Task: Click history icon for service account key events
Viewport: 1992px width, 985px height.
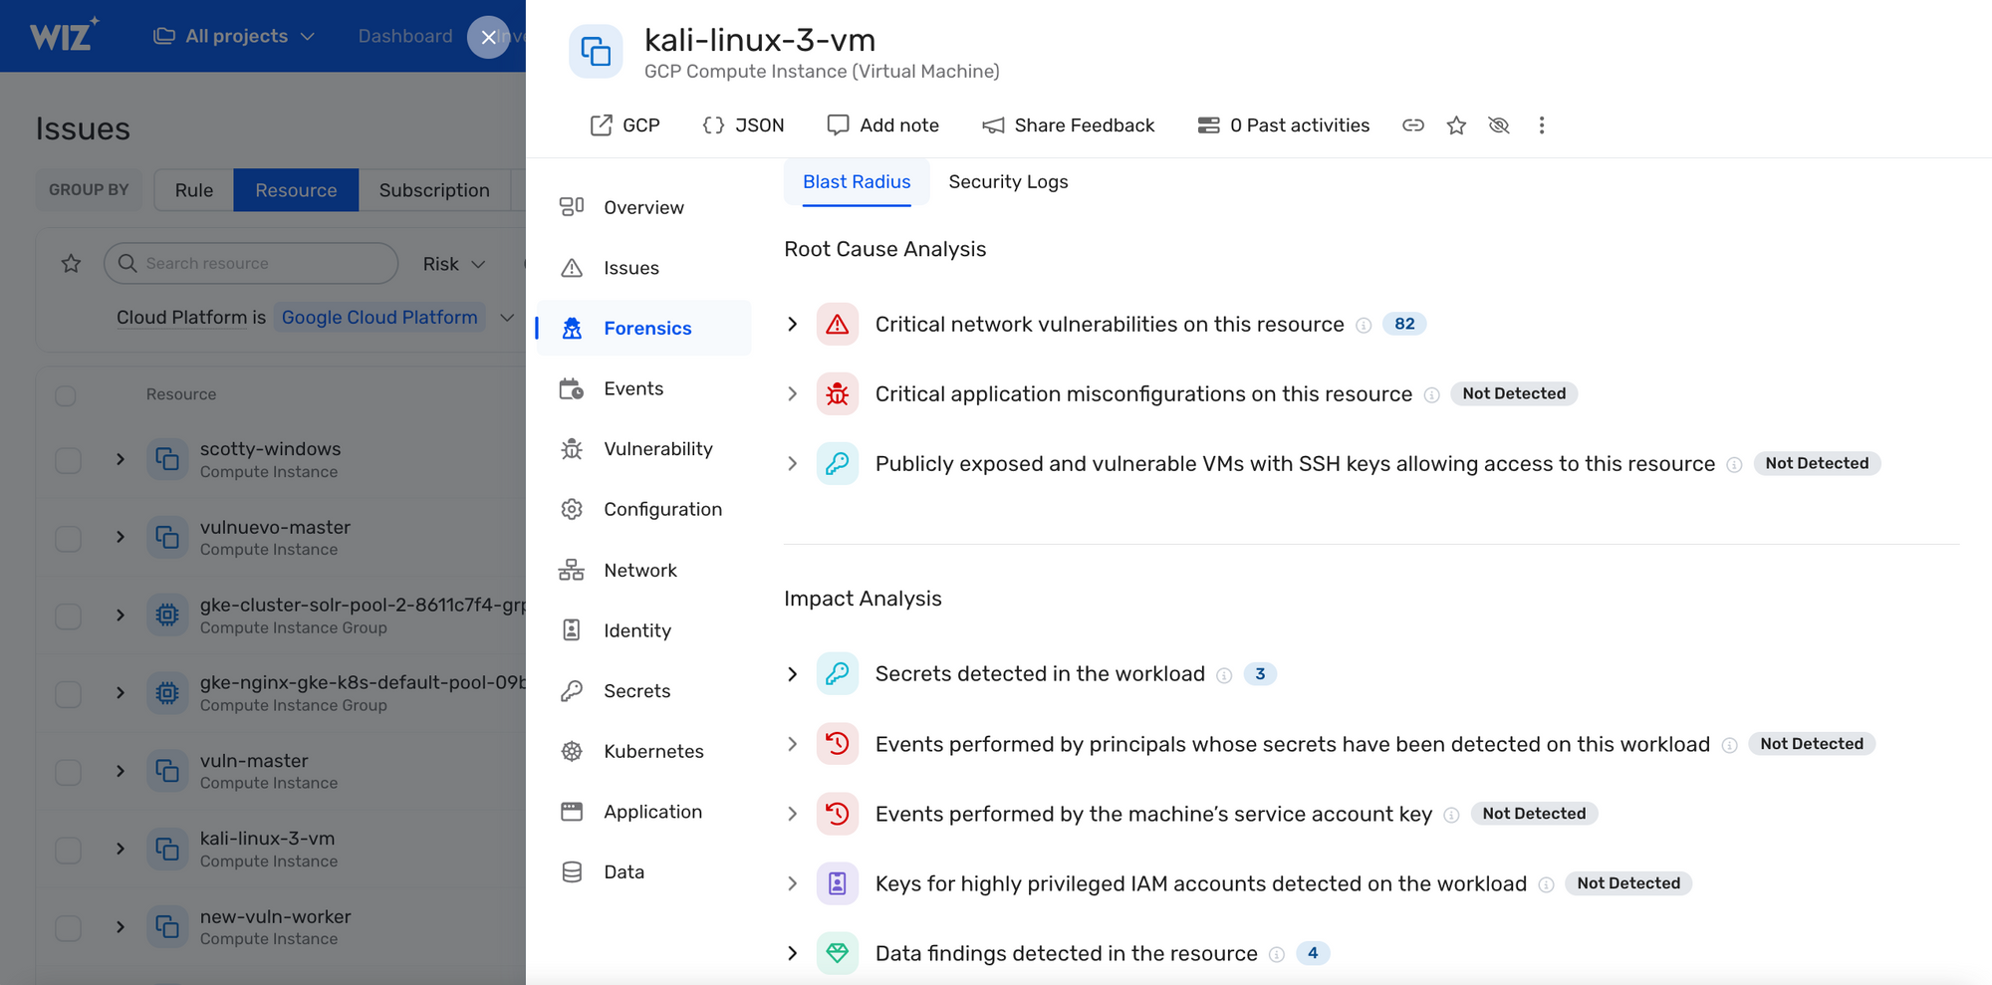Action: [838, 814]
